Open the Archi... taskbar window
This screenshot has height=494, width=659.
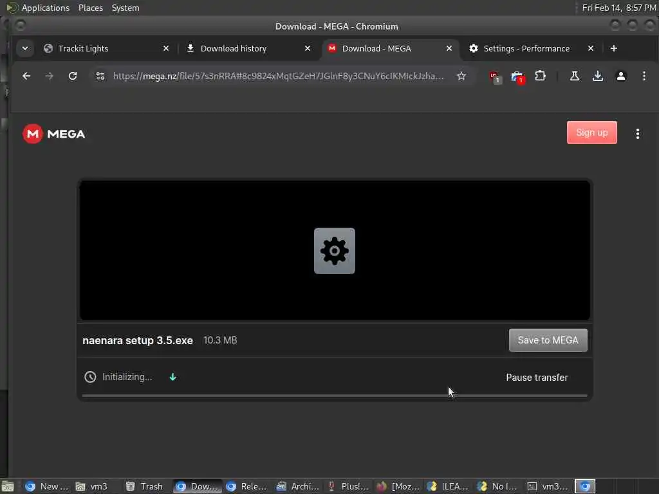pos(297,486)
